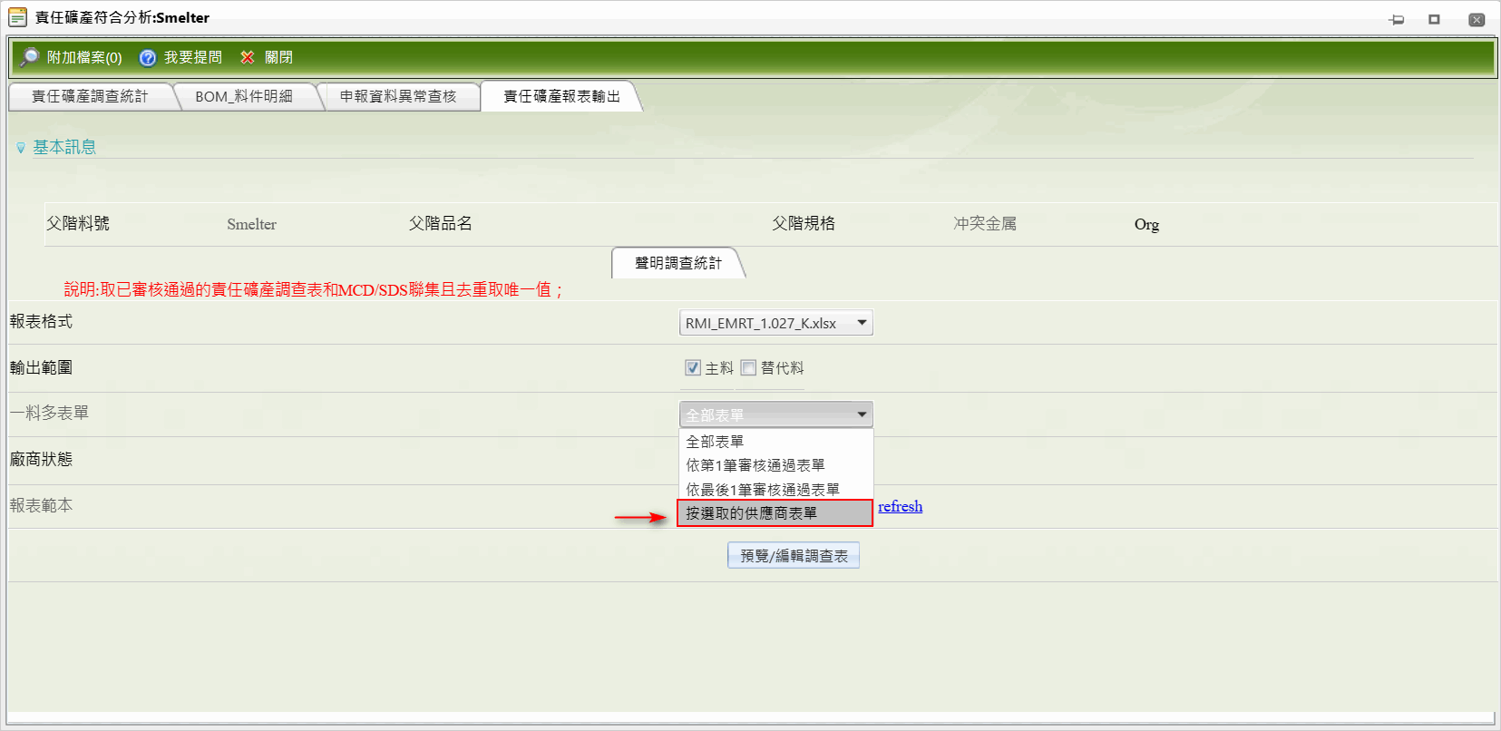Click the 報表範本 row label
The image size is (1501, 731).
41,505
